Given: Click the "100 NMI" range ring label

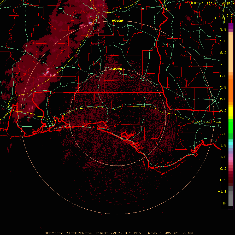Looking at the screenshot, I should (117, 21).
